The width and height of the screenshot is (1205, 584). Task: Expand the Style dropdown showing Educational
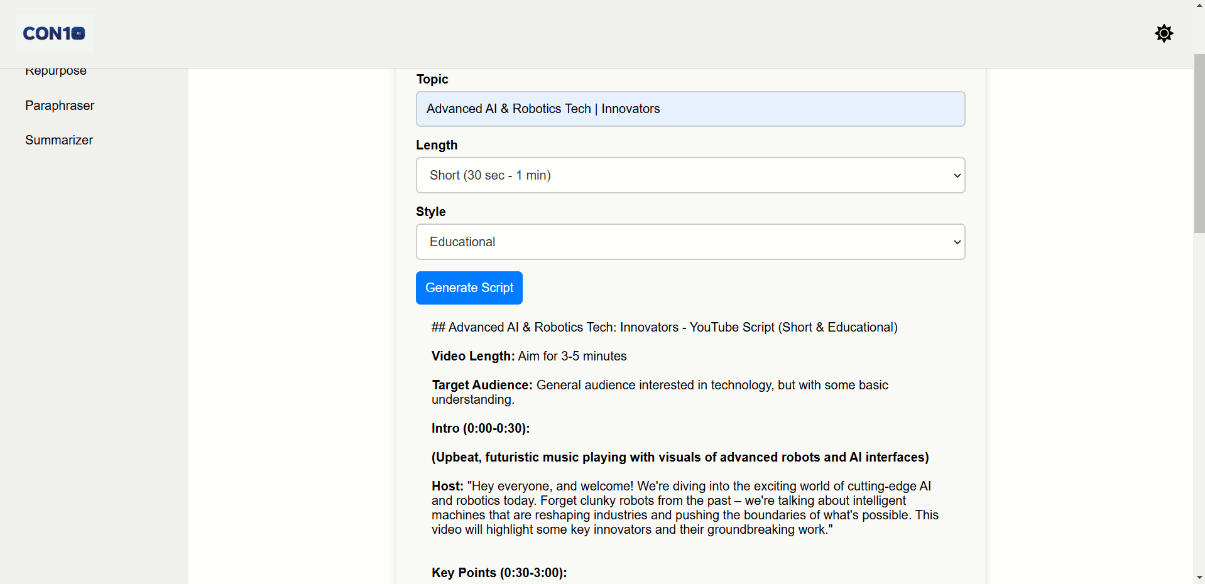click(x=690, y=242)
